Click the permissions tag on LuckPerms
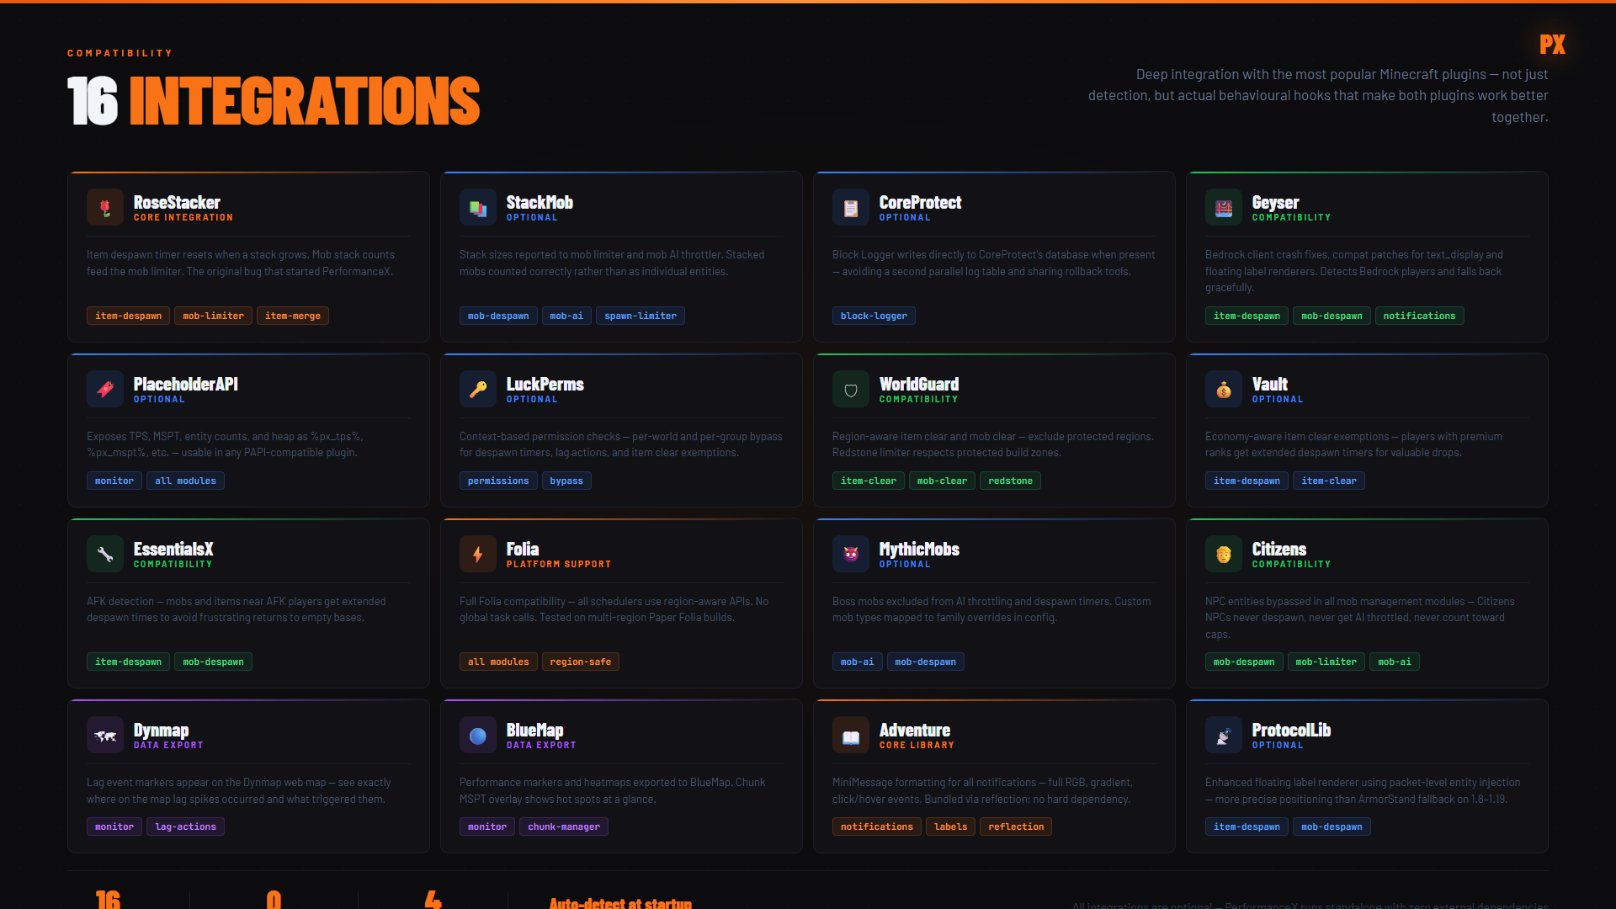1616x909 pixels. (498, 481)
